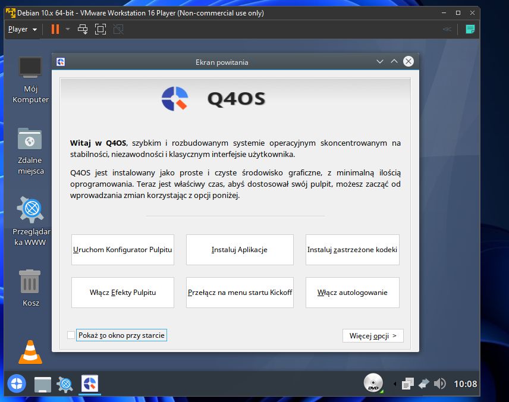Open the network connection tray icon

click(423, 384)
